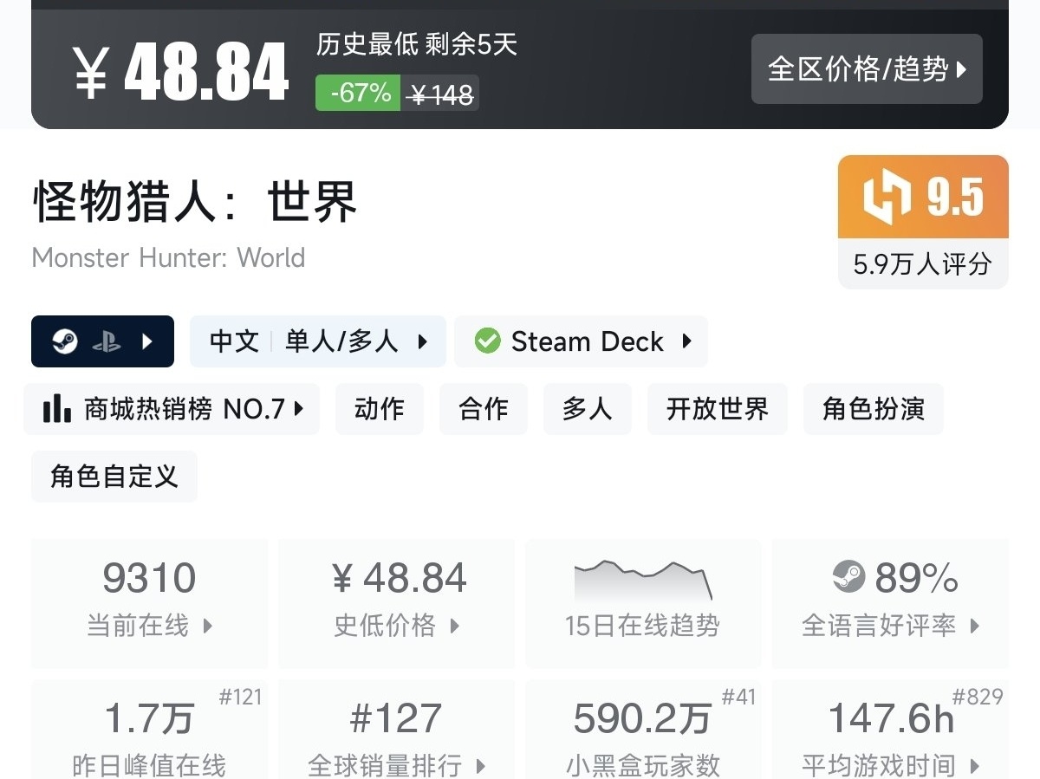Open the 全区价格/趋势 price trend button
The height and width of the screenshot is (779, 1040).
click(x=867, y=69)
